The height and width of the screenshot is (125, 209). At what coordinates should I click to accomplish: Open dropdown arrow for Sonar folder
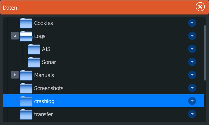click(192, 62)
